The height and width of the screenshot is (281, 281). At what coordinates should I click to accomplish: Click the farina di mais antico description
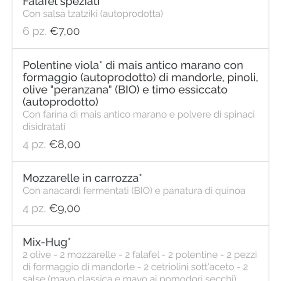coord(139,121)
